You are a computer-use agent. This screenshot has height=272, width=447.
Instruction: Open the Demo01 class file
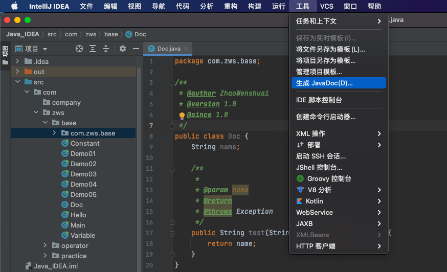click(x=83, y=154)
